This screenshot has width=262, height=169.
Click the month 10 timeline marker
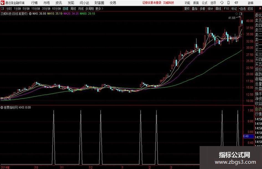click(x=36, y=167)
